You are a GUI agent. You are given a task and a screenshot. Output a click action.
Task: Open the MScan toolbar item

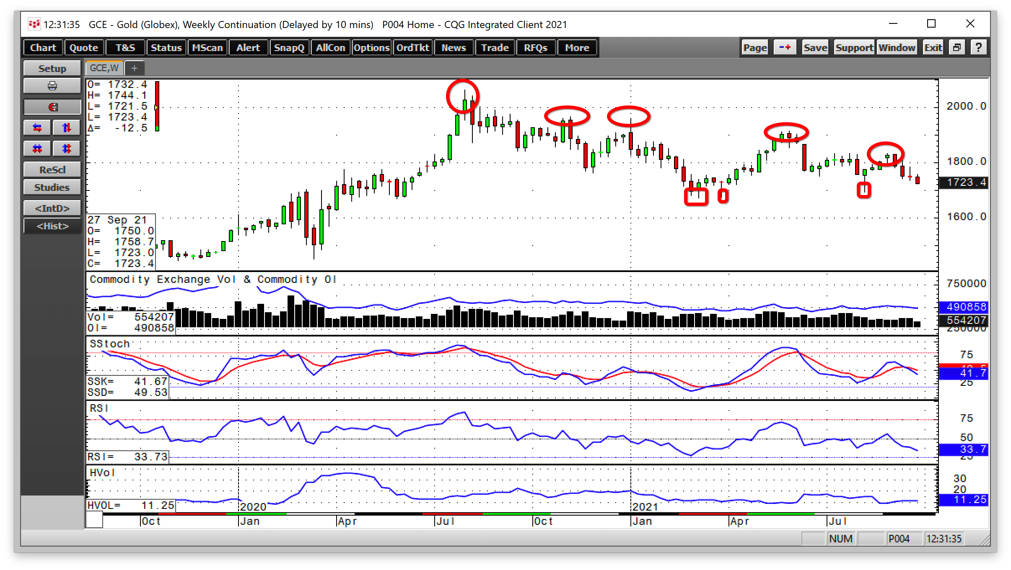[207, 47]
